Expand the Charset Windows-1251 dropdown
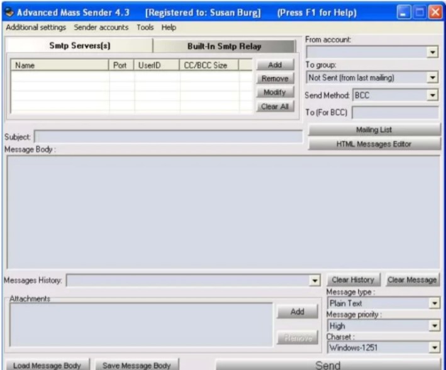The width and height of the screenshot is (446, 370). pos(433,347)
